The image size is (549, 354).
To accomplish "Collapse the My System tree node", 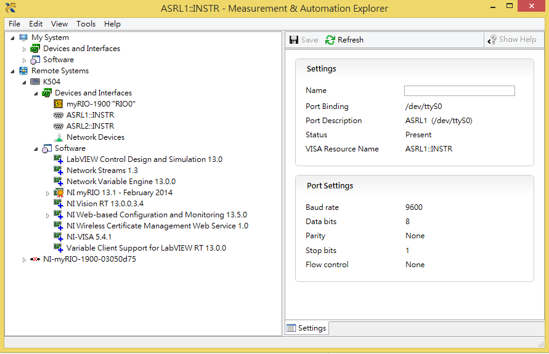I will point(12,38).
